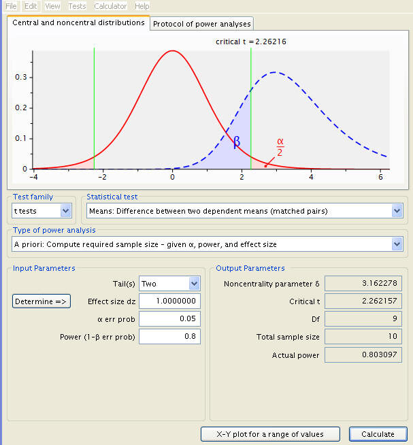Open the Tests menu

tap(77, 6)
